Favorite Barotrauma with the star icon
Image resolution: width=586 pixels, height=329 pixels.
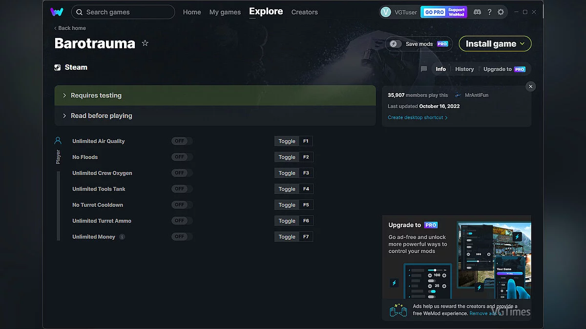145,43
